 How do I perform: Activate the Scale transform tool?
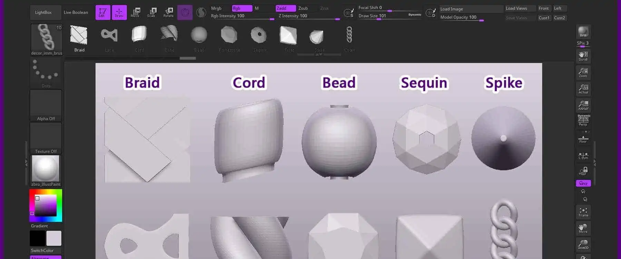151,12
